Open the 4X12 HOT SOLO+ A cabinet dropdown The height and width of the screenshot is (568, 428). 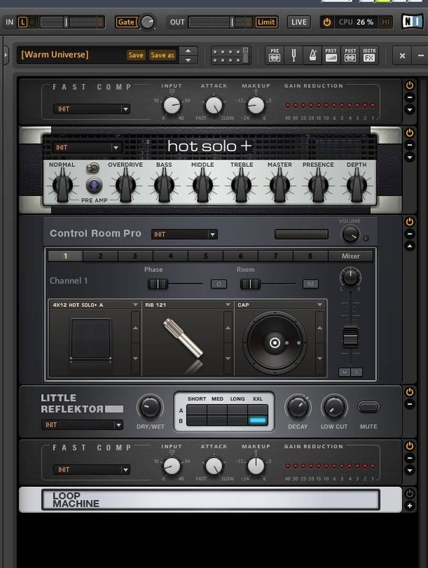pyautogui.click(x=95, y=305)
